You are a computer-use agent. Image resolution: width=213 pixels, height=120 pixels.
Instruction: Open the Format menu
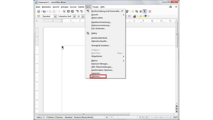pyautogui.click(x=73, y=7)
